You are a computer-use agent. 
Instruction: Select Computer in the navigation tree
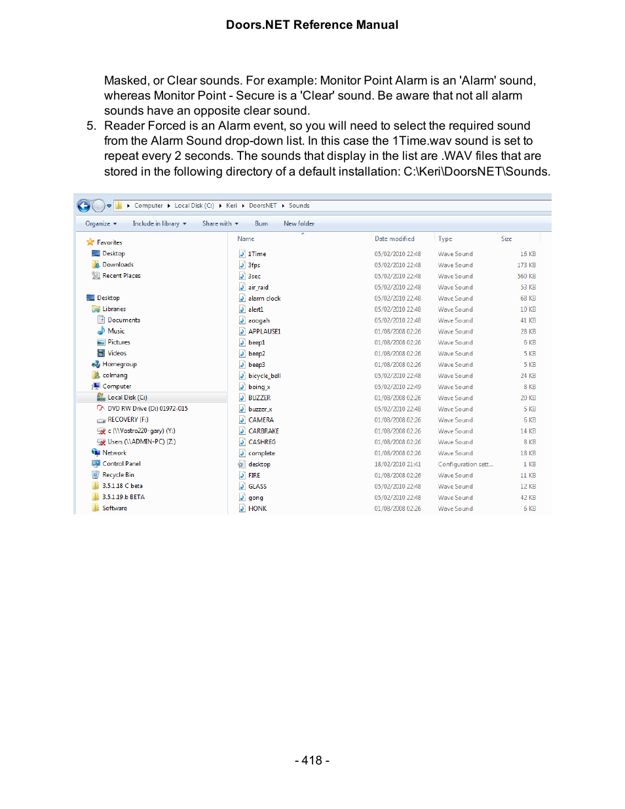pos(117,386)
